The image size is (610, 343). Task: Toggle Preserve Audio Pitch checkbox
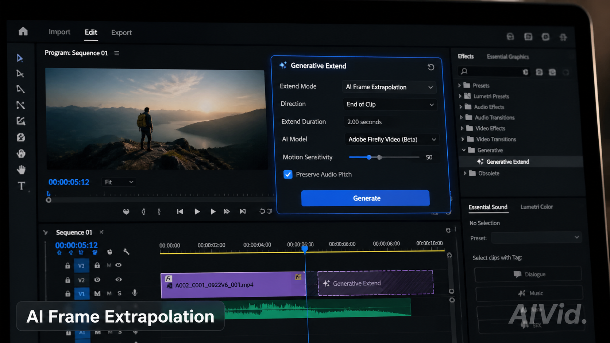[x=288, y=174]
